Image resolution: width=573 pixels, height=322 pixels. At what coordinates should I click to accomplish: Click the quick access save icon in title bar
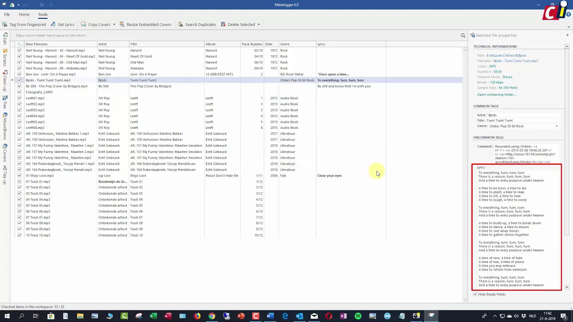[x=12, y=5]
